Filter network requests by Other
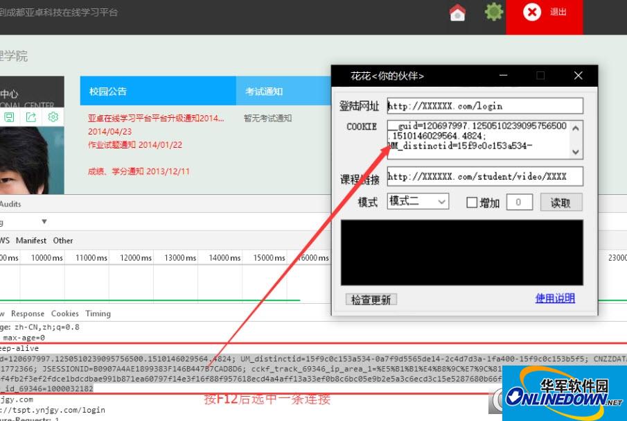Viewport: 627px width, 421px height. tap(63, 241)
